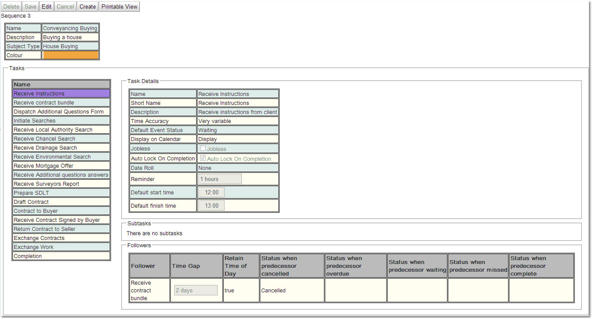Click the Default finish time field
592x319 pixels.
[211, 206]
